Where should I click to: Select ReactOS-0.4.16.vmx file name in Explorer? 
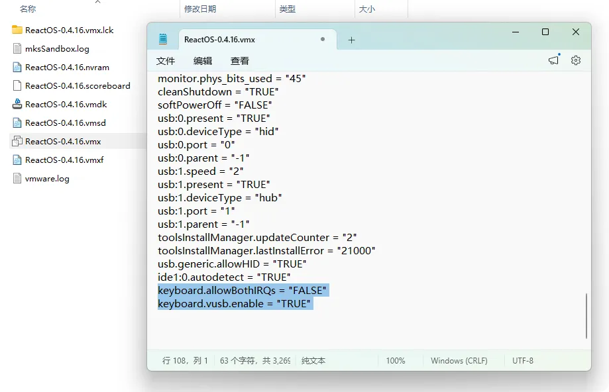coord(63,142)
